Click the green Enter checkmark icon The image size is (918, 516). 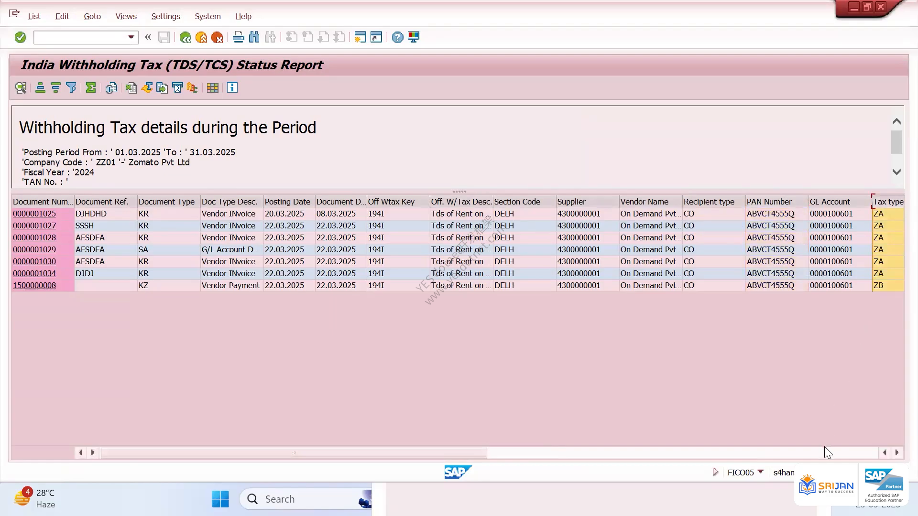coord(20,37)
